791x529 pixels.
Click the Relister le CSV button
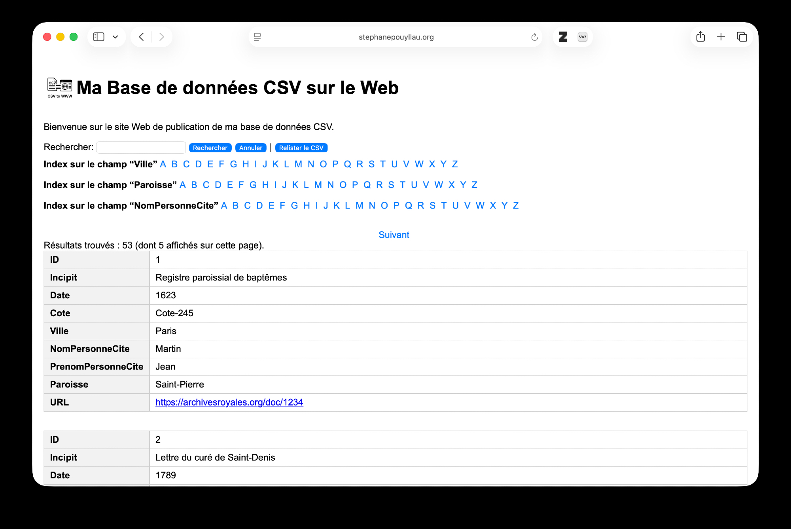tap(301, 148)
